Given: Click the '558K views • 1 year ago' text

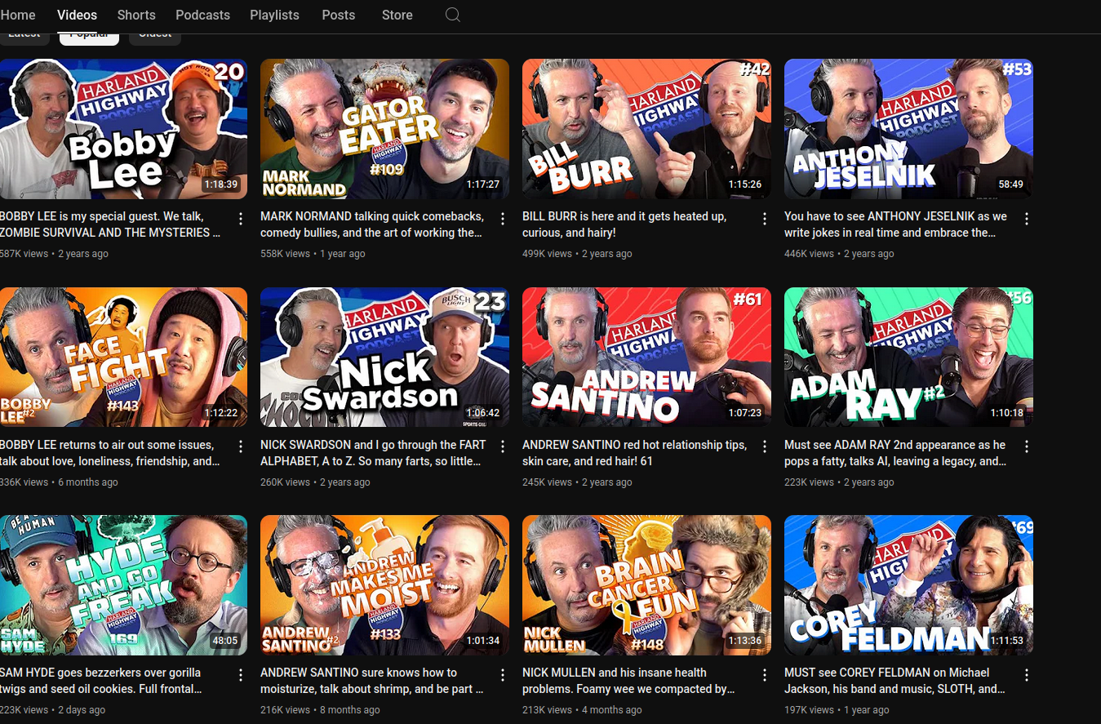Looking at the screenshot, I should click(x=313, y=254).
